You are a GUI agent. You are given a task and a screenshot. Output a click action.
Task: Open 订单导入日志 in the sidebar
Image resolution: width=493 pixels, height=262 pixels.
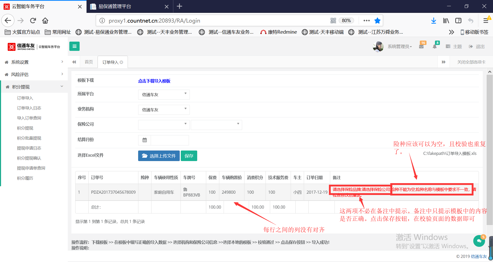pos(29,108)
